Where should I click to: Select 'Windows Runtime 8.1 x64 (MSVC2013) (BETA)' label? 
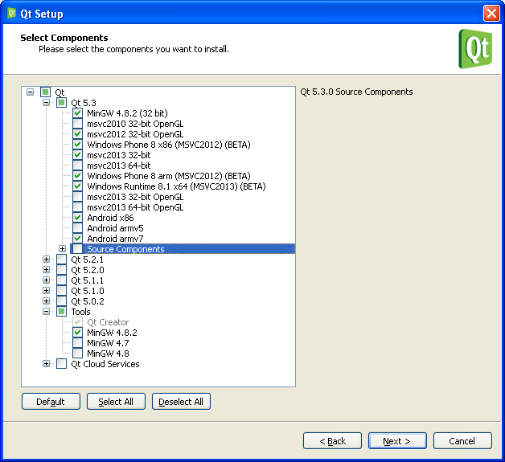pos(176,186)
